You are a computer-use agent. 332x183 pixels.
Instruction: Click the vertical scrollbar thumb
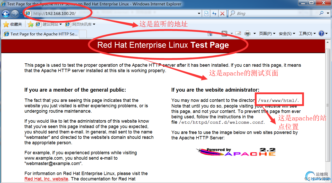tap(328, 105)
